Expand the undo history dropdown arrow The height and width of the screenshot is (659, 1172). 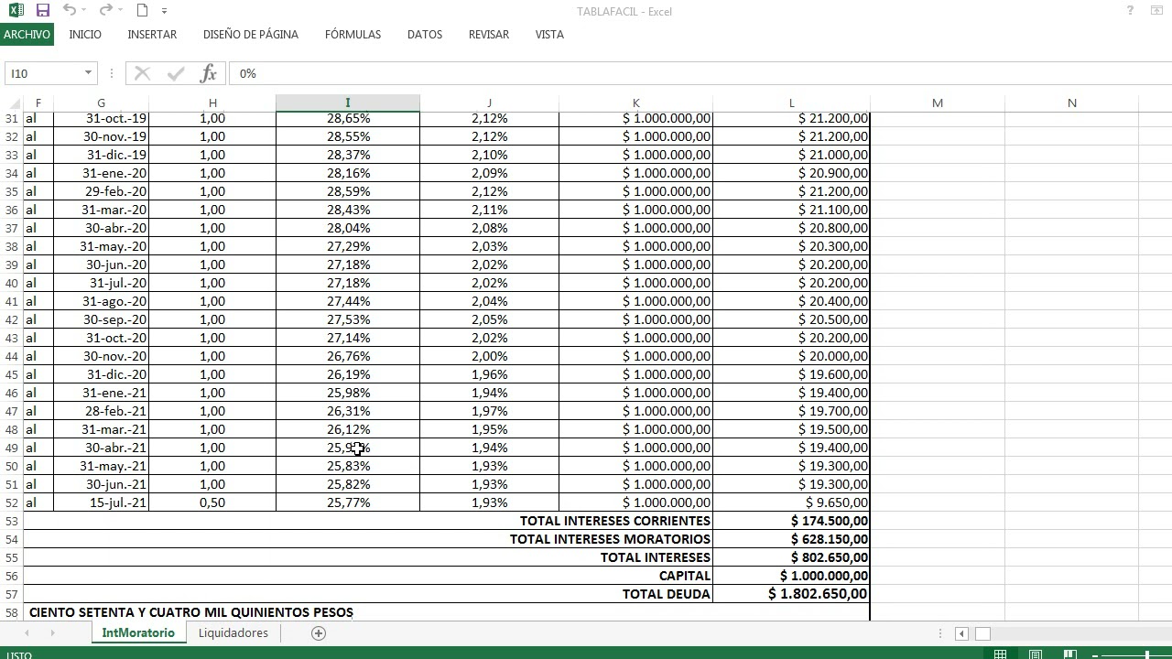click(83, 11)
